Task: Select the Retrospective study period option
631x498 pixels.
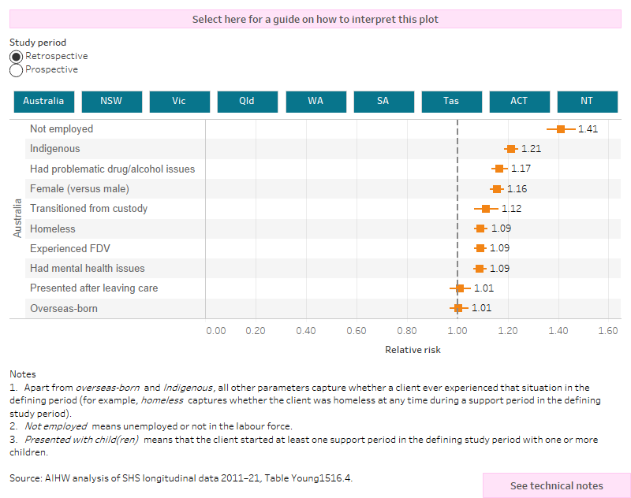Action: tap(17, 57)
